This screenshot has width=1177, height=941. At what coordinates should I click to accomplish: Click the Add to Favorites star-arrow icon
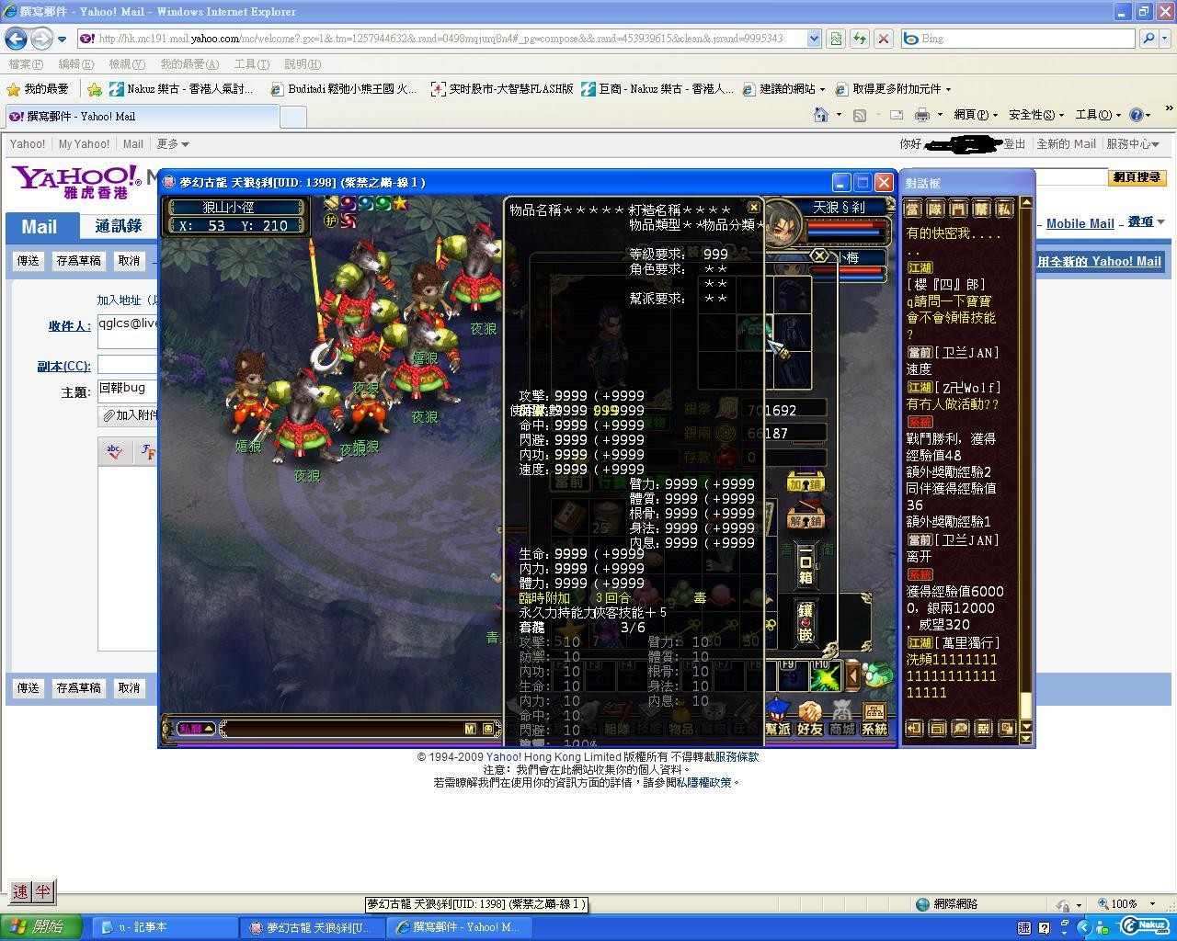[94, 89]
